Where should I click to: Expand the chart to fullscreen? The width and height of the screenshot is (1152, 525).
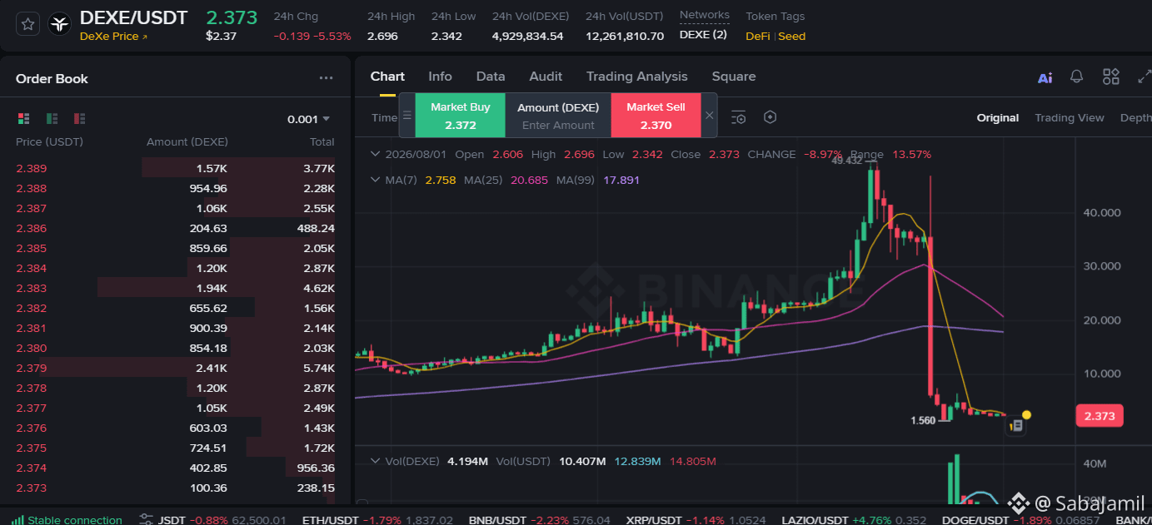pos(1144,77)
